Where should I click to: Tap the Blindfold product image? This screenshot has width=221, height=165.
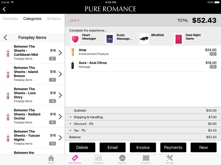(144, 39)
